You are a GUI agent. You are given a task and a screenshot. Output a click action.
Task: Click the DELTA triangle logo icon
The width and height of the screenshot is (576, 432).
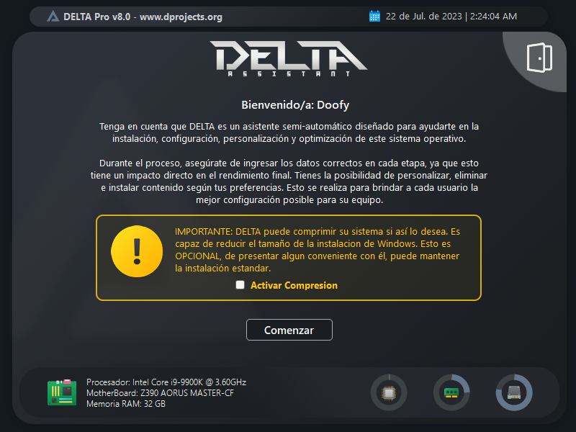(53, 17)
